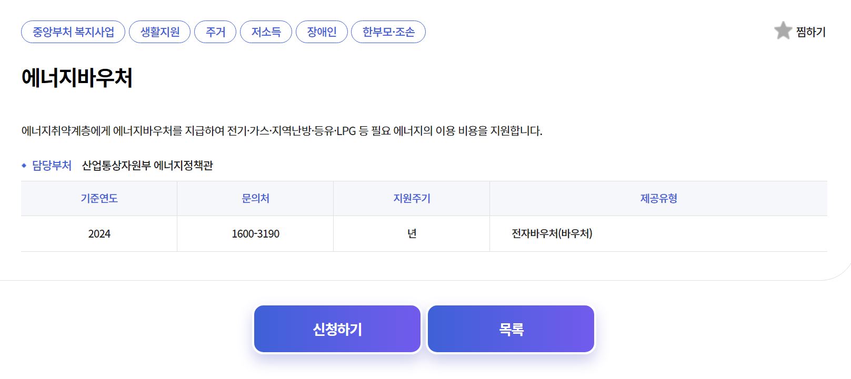
Task: Select the 지원주기 column header
Action: pos(411,198)
